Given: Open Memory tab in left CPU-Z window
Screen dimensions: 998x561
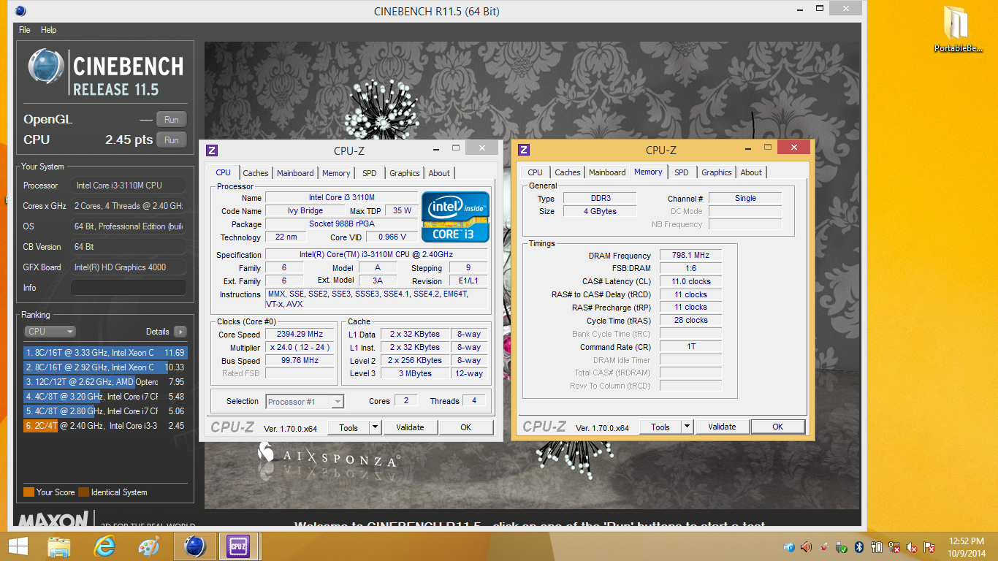Looking at the screenshot, I should click(336, 173).
